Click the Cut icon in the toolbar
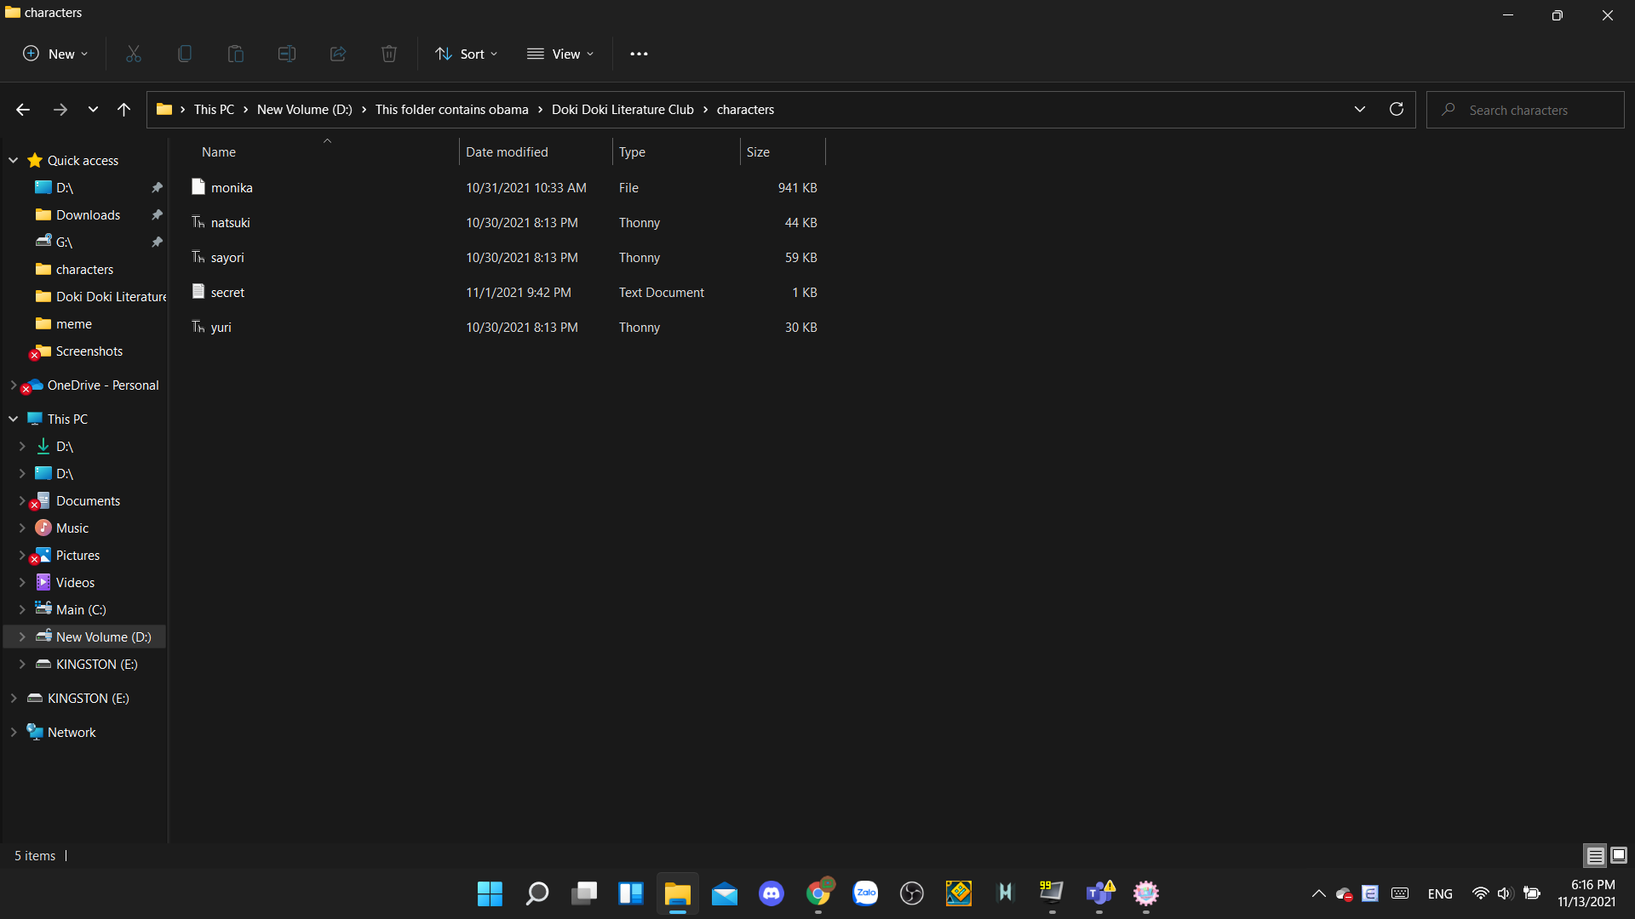 click(x=133, y=53)
